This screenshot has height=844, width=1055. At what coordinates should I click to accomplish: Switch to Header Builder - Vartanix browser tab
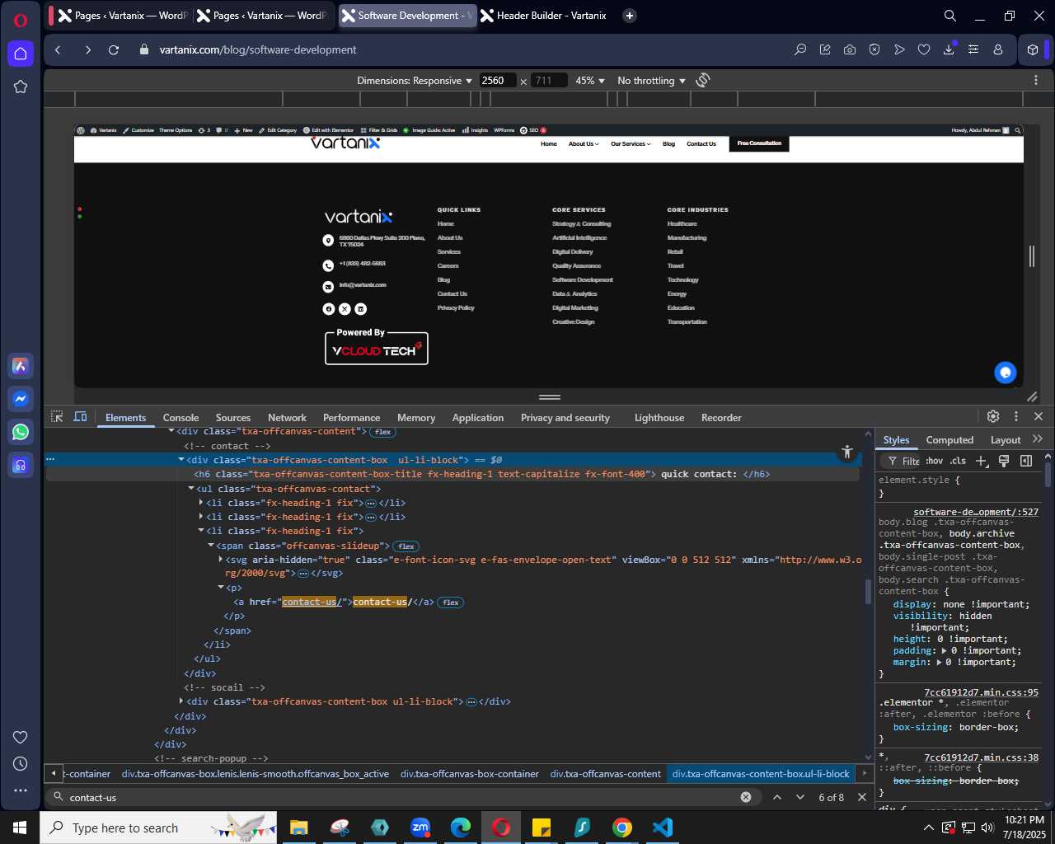(544, 16)
